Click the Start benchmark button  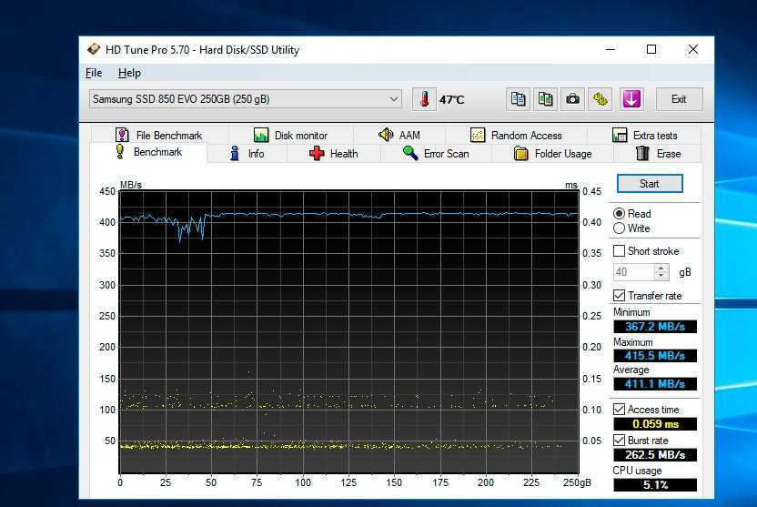pyautogui.click(x=650, y=184)
